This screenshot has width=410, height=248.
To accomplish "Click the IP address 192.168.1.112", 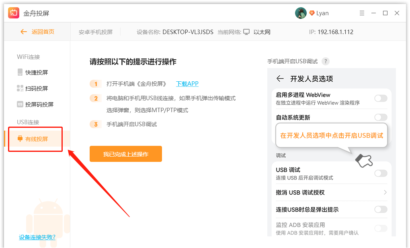I will (x=336, y=32).
